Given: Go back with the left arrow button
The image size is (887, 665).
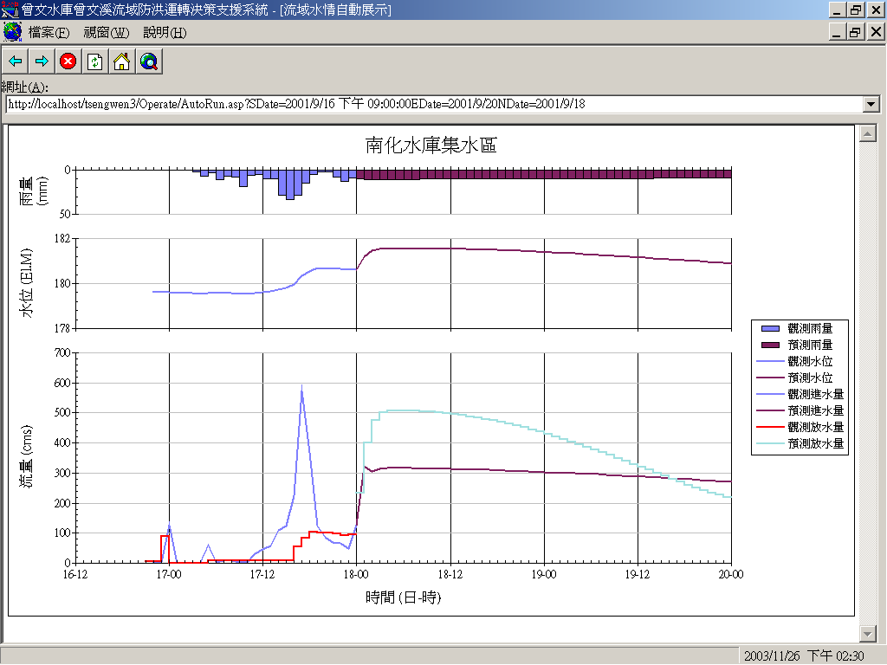Looking at the screenshot, I should pos(16,61).
